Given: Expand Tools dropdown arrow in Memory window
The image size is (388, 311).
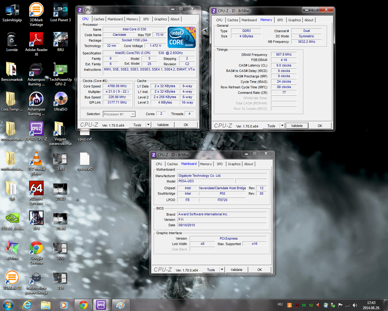Looking at the screenshot, I should click(x=282, y=126).
